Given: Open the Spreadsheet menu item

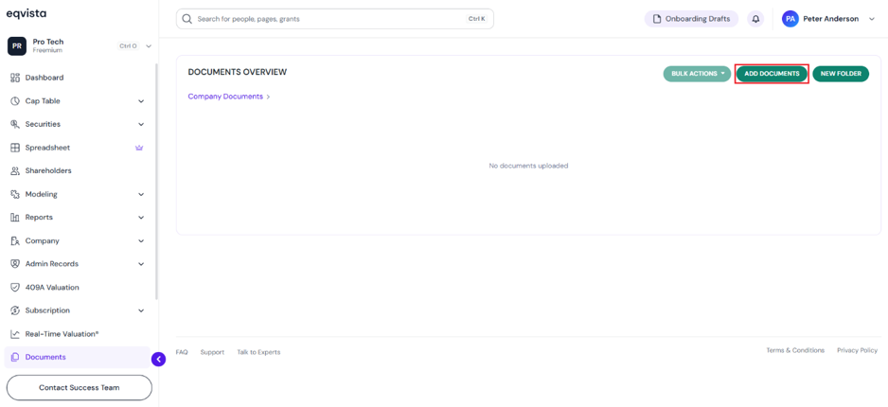Looking at the screenshot, I should tap(77, 148).
